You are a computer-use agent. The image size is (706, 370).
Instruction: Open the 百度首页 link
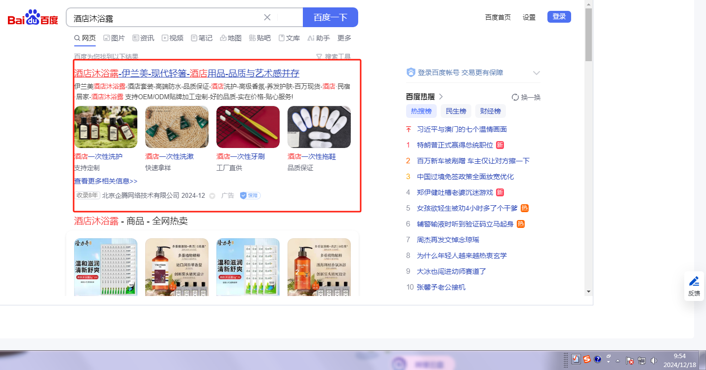[498, 17]
